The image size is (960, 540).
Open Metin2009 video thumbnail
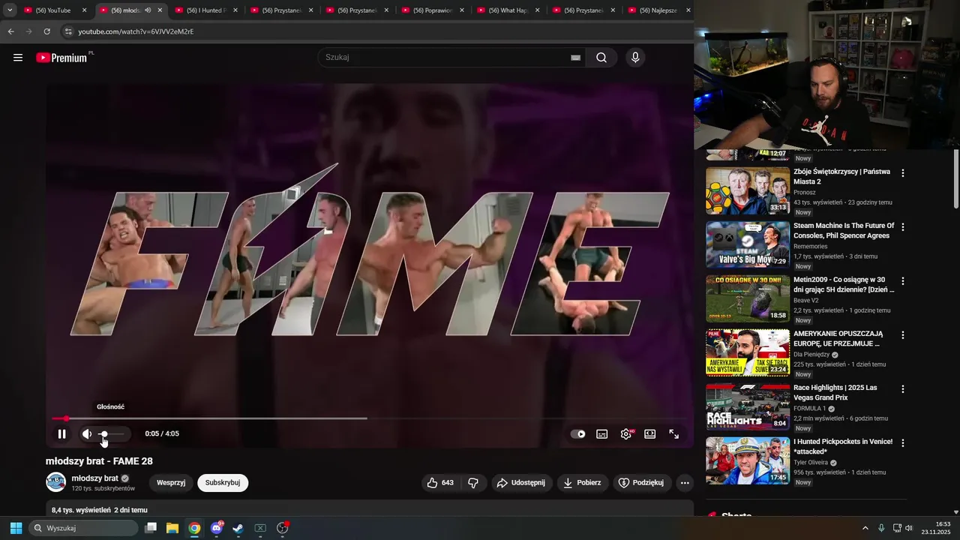(748, 299)
